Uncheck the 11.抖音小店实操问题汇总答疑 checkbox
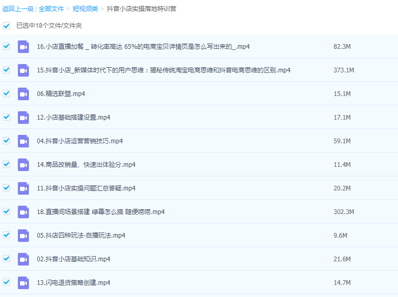This screenshot has height=297, width=398. [6, 188]
